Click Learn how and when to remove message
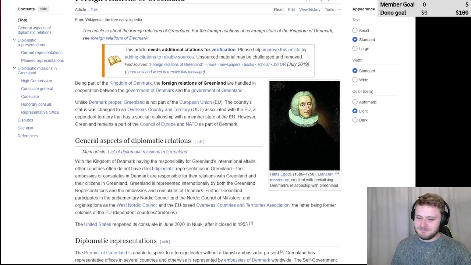 (x=165, y=72)
